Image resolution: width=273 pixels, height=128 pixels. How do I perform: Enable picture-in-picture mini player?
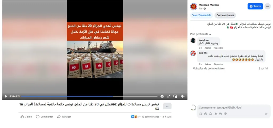coord(175,96)
